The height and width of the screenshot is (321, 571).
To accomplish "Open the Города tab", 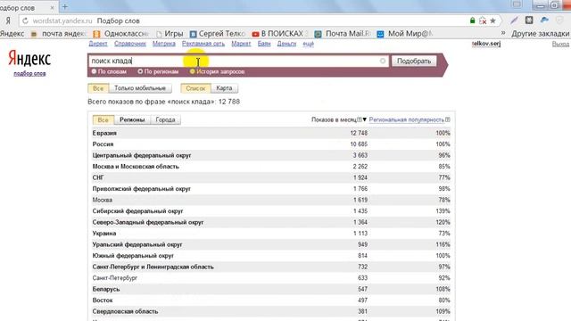I will tap(165, 119).
